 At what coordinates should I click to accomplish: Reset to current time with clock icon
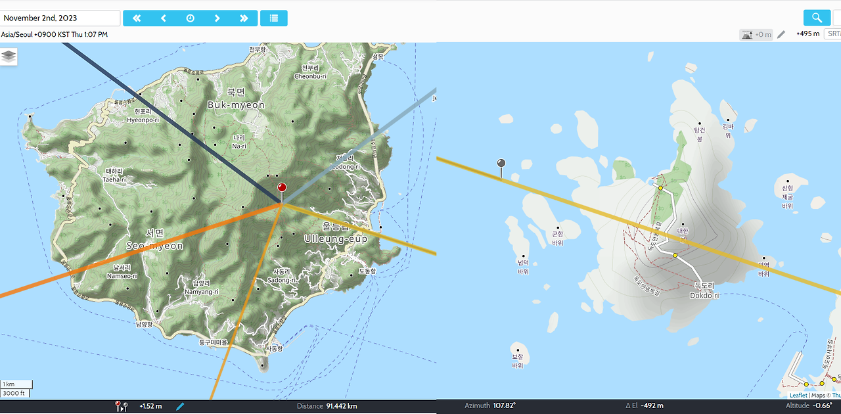191,18
